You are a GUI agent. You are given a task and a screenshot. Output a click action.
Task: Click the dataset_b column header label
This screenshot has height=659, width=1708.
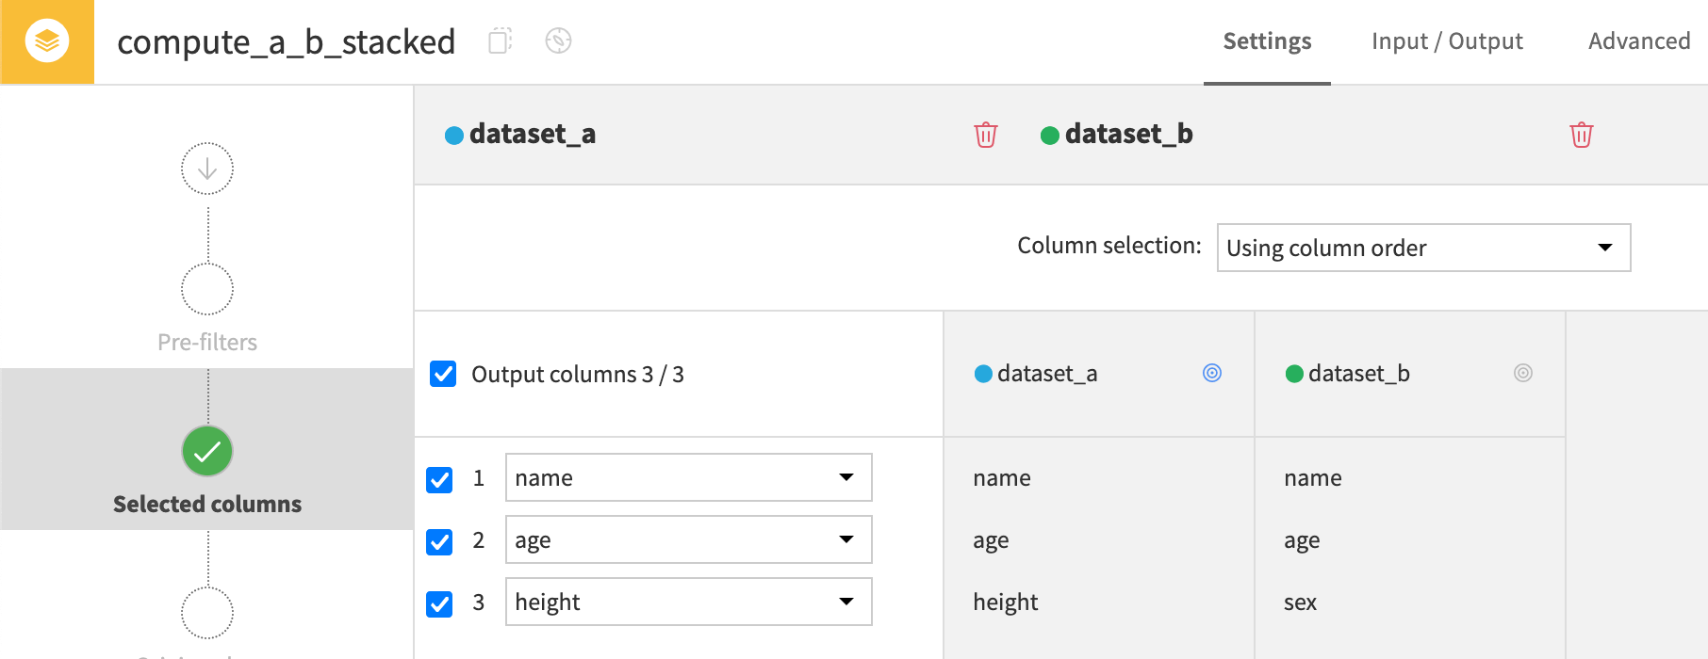click(x=1359, y=374)
